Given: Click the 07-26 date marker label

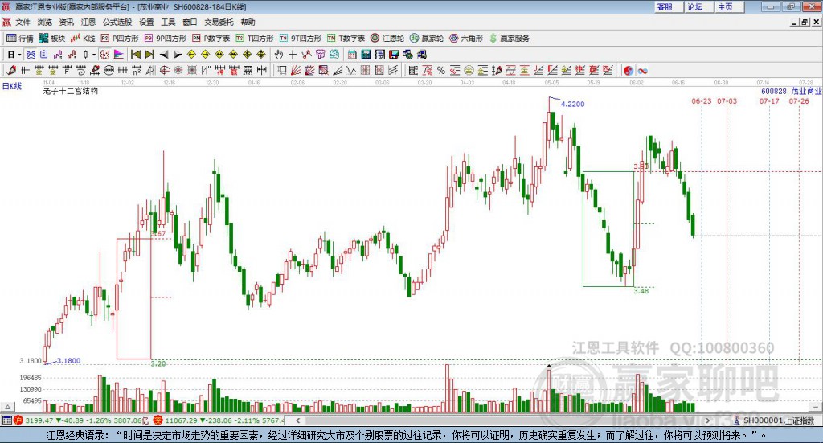Looking at the screenshot, I should [x=799, y=101].
